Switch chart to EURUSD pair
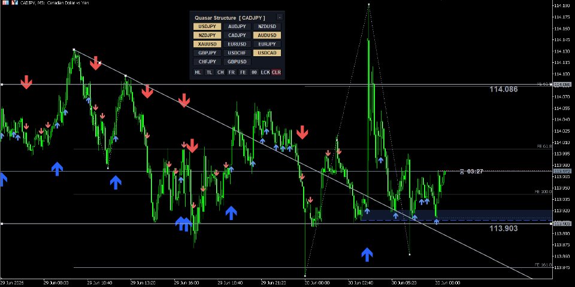575x287 pixels. point(237,44)
